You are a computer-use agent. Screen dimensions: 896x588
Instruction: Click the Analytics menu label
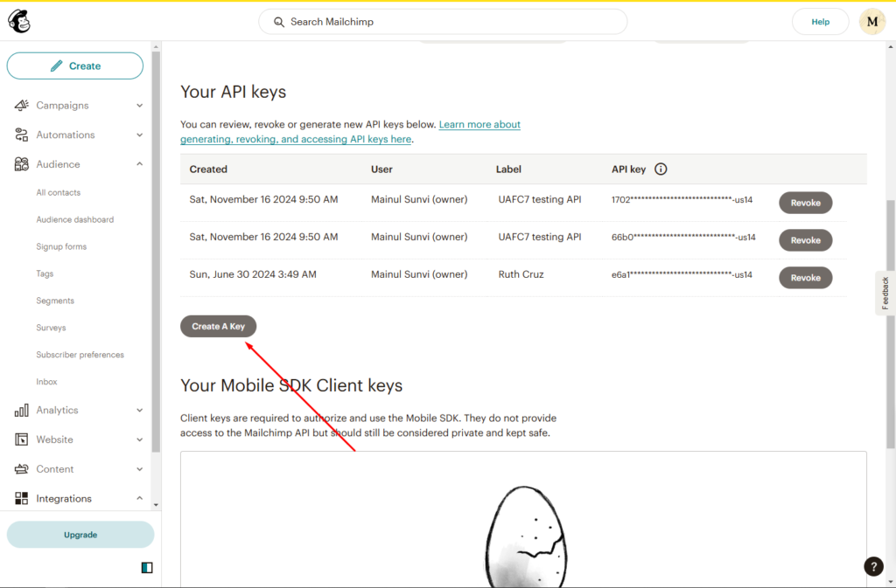(57, 410)
